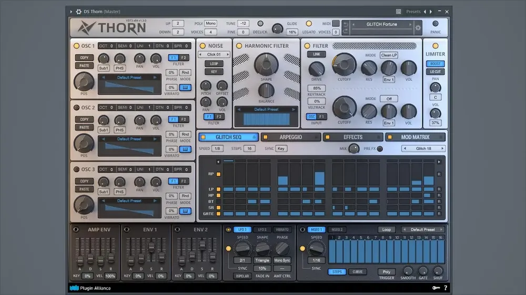Click the MIDI learn square button
526x295 pixels.
point(336,24)
